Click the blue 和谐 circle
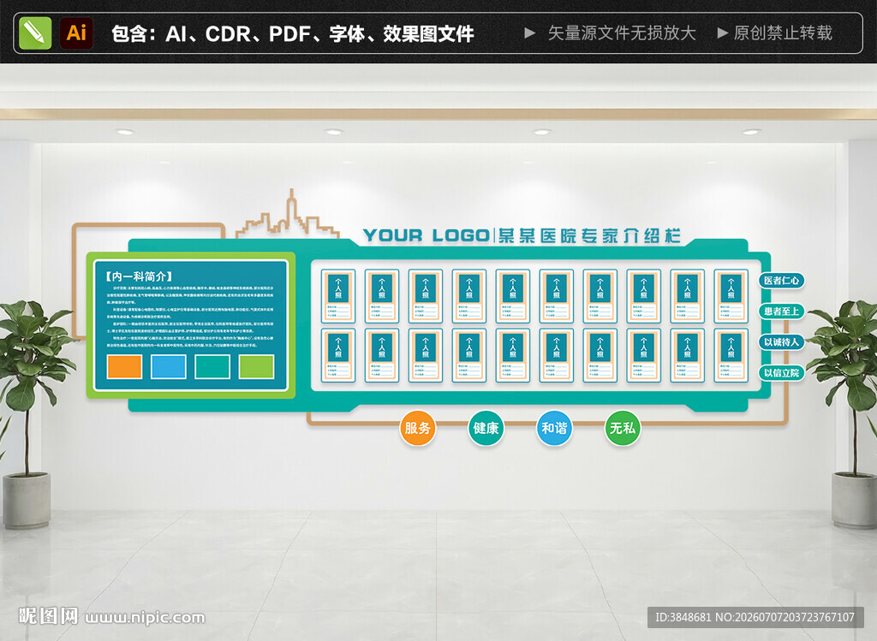 (554, 428)
